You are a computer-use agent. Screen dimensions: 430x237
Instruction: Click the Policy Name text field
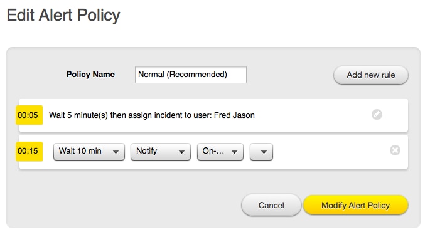point(191,74)
